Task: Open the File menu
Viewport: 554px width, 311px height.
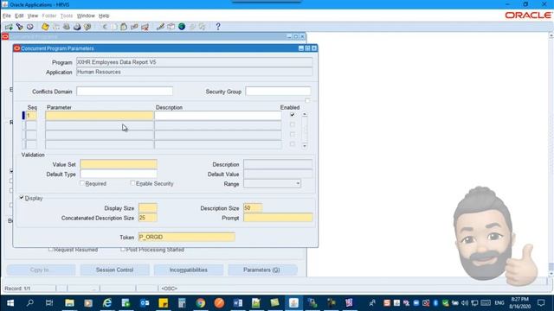Action: (6, 16)
